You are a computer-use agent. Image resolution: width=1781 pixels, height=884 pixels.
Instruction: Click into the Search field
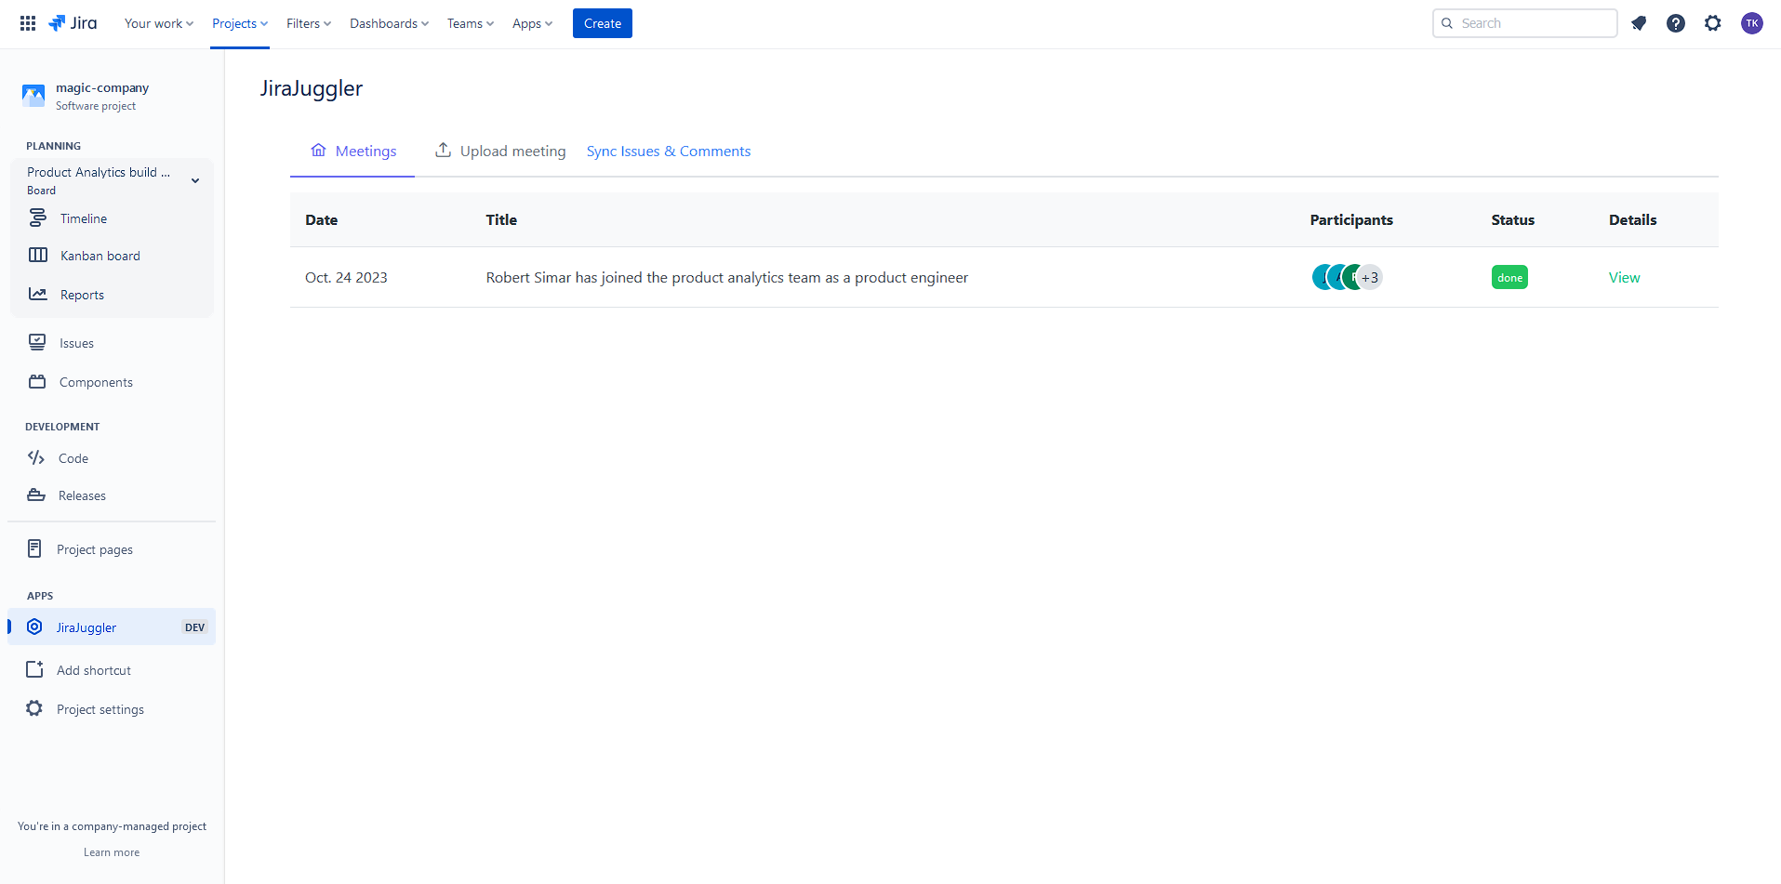tap(1525, 23)
